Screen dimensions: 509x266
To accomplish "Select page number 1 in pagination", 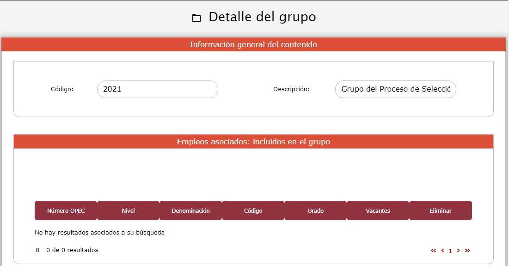I will tap(450, 251).
